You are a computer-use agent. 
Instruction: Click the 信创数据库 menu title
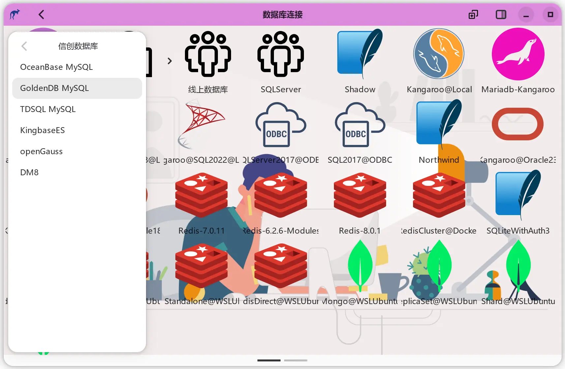[78, 46]
